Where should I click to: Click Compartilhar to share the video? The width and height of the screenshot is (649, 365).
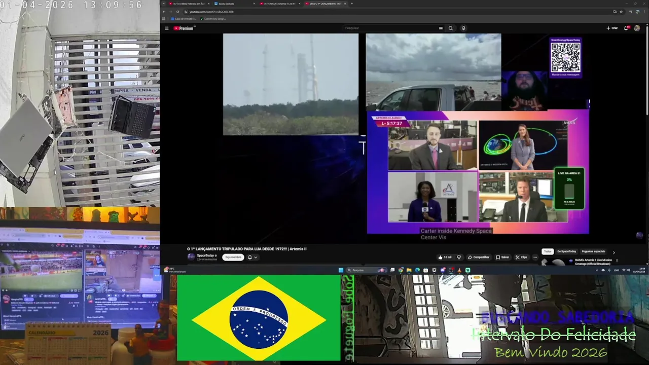479,257
